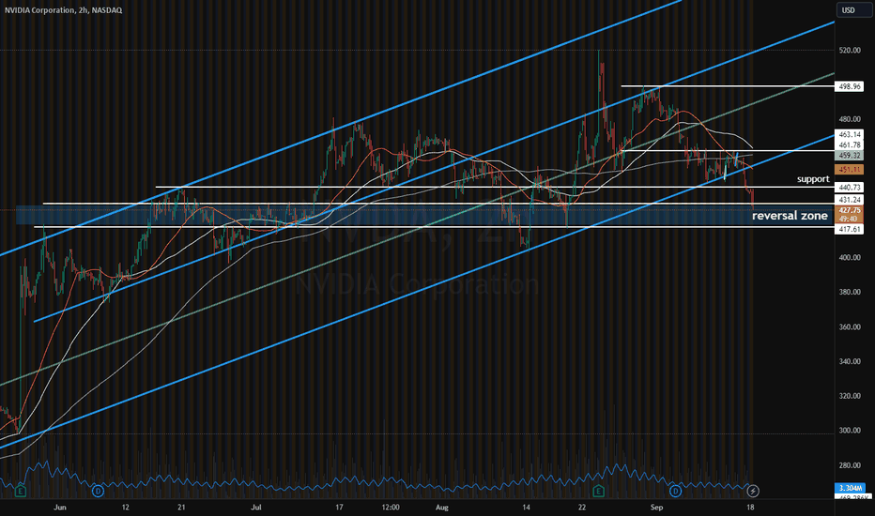Select the 'support' text annotation
The width and height of the screenshot is (875, 516).
(813, 178)
